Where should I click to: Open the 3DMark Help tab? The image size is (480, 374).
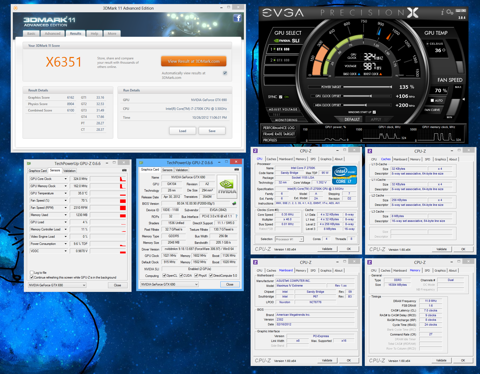94,33
